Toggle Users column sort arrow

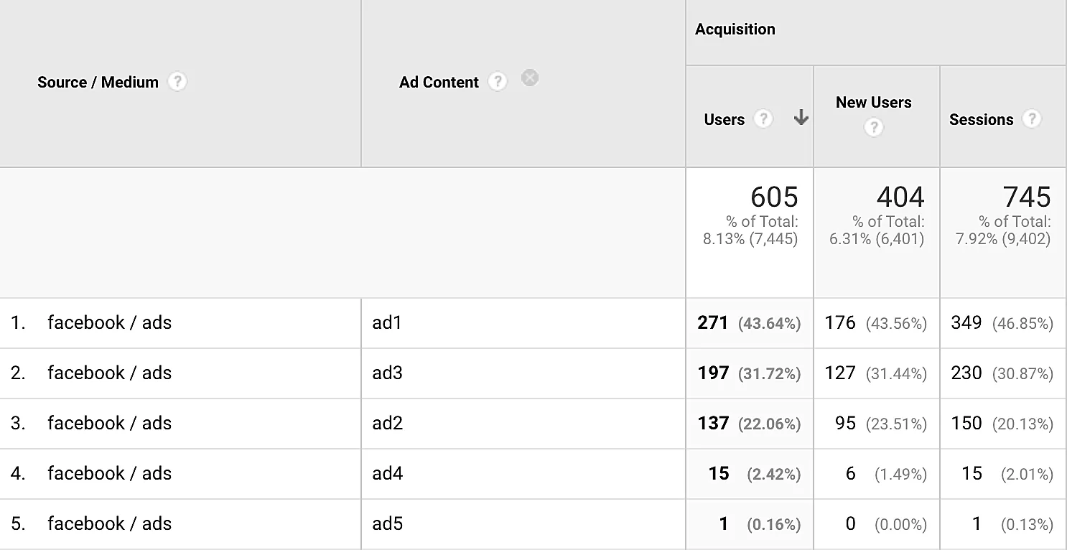pyautogui.click(x=801, y=119)
